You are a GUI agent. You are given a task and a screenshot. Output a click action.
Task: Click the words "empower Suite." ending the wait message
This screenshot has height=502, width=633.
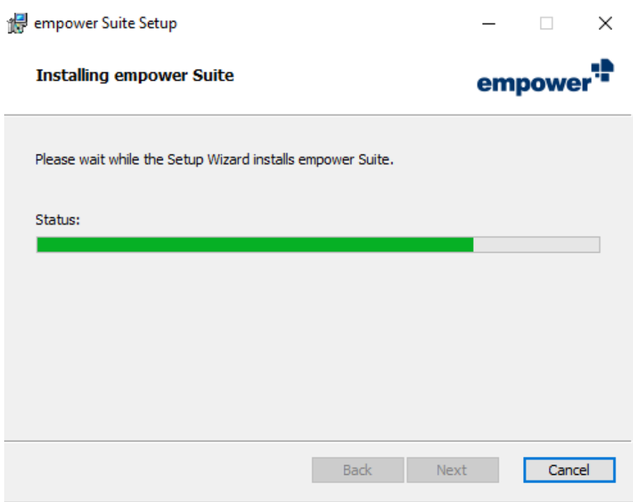click(346, 159)
